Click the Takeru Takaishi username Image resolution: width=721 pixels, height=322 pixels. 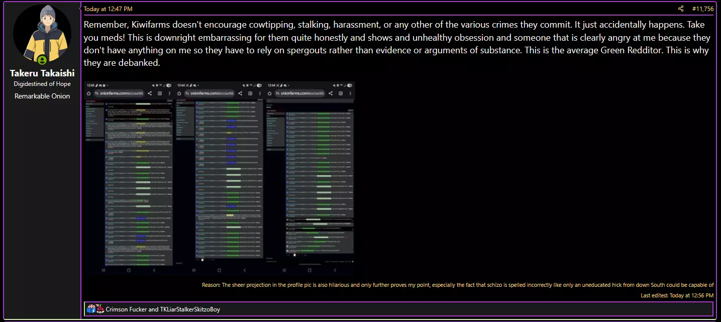tap(42, 73)
